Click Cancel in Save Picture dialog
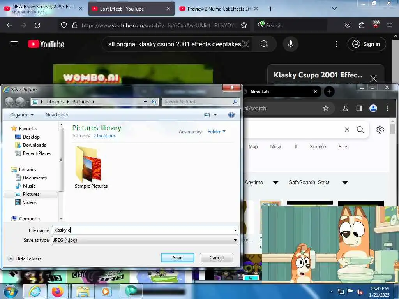This screenshot has height=299, width=399. click(216, 258)
